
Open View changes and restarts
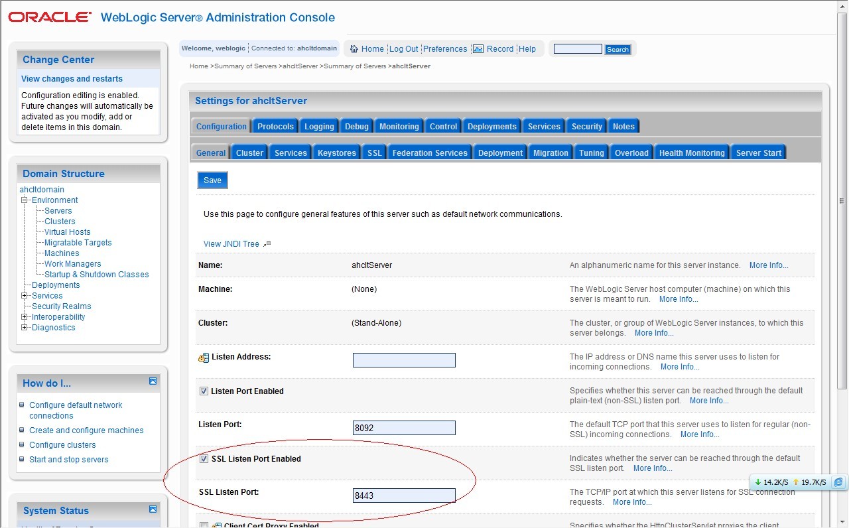pos(72,79)
